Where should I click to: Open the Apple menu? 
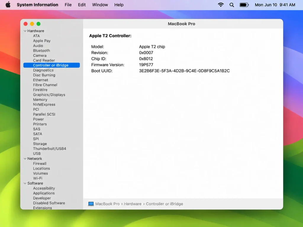pos(8,5)
